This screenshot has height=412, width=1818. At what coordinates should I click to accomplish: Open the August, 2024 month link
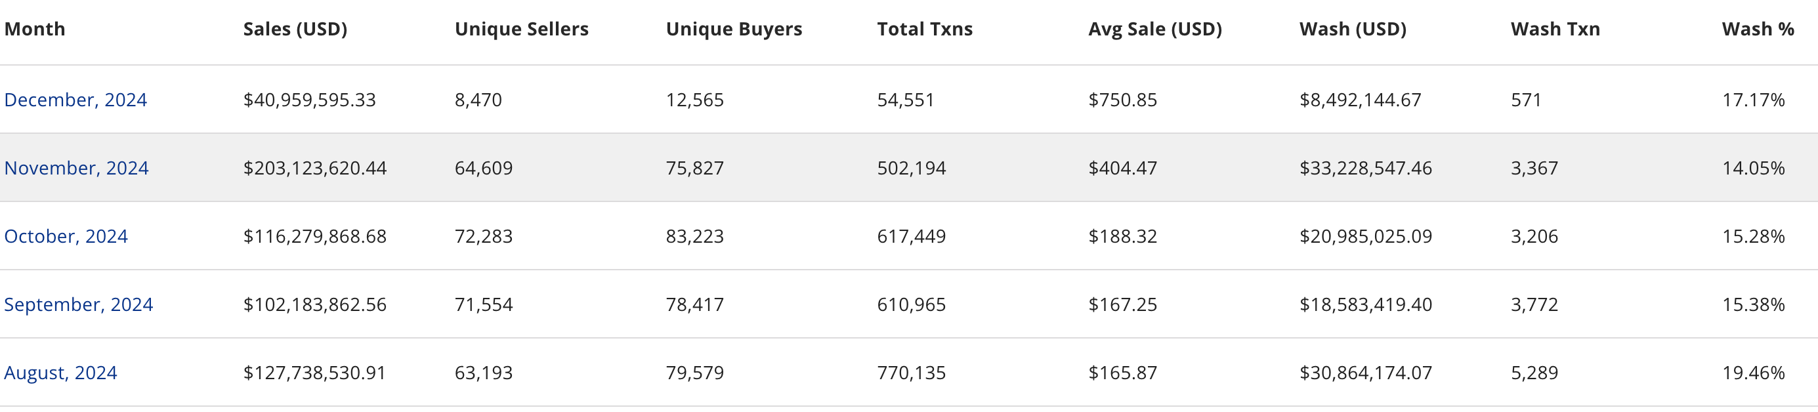[60, 373]
